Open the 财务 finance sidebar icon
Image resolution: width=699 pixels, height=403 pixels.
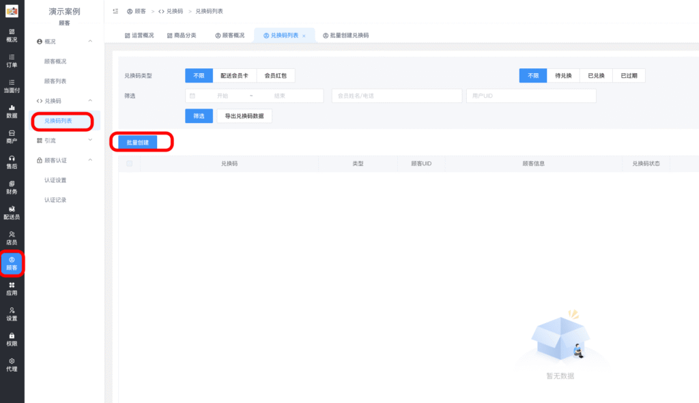[x=12, y=187]
